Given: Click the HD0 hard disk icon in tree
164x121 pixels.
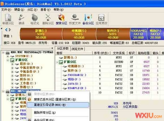Looking at the screenshot, I should coord(7,52).
